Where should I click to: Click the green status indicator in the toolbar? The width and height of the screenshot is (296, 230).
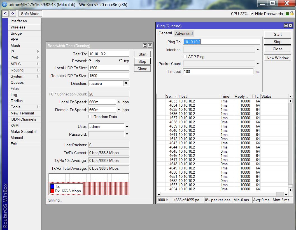287,14
